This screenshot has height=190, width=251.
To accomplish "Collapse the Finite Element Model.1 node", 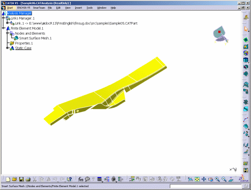I will 3,28.
